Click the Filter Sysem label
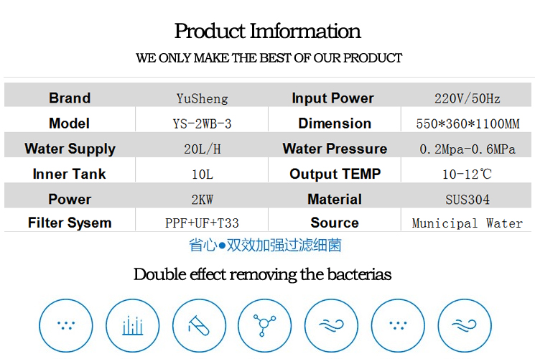Image resolution: width=535 pixels, height=359 pixels. click(x=70, y=223)
